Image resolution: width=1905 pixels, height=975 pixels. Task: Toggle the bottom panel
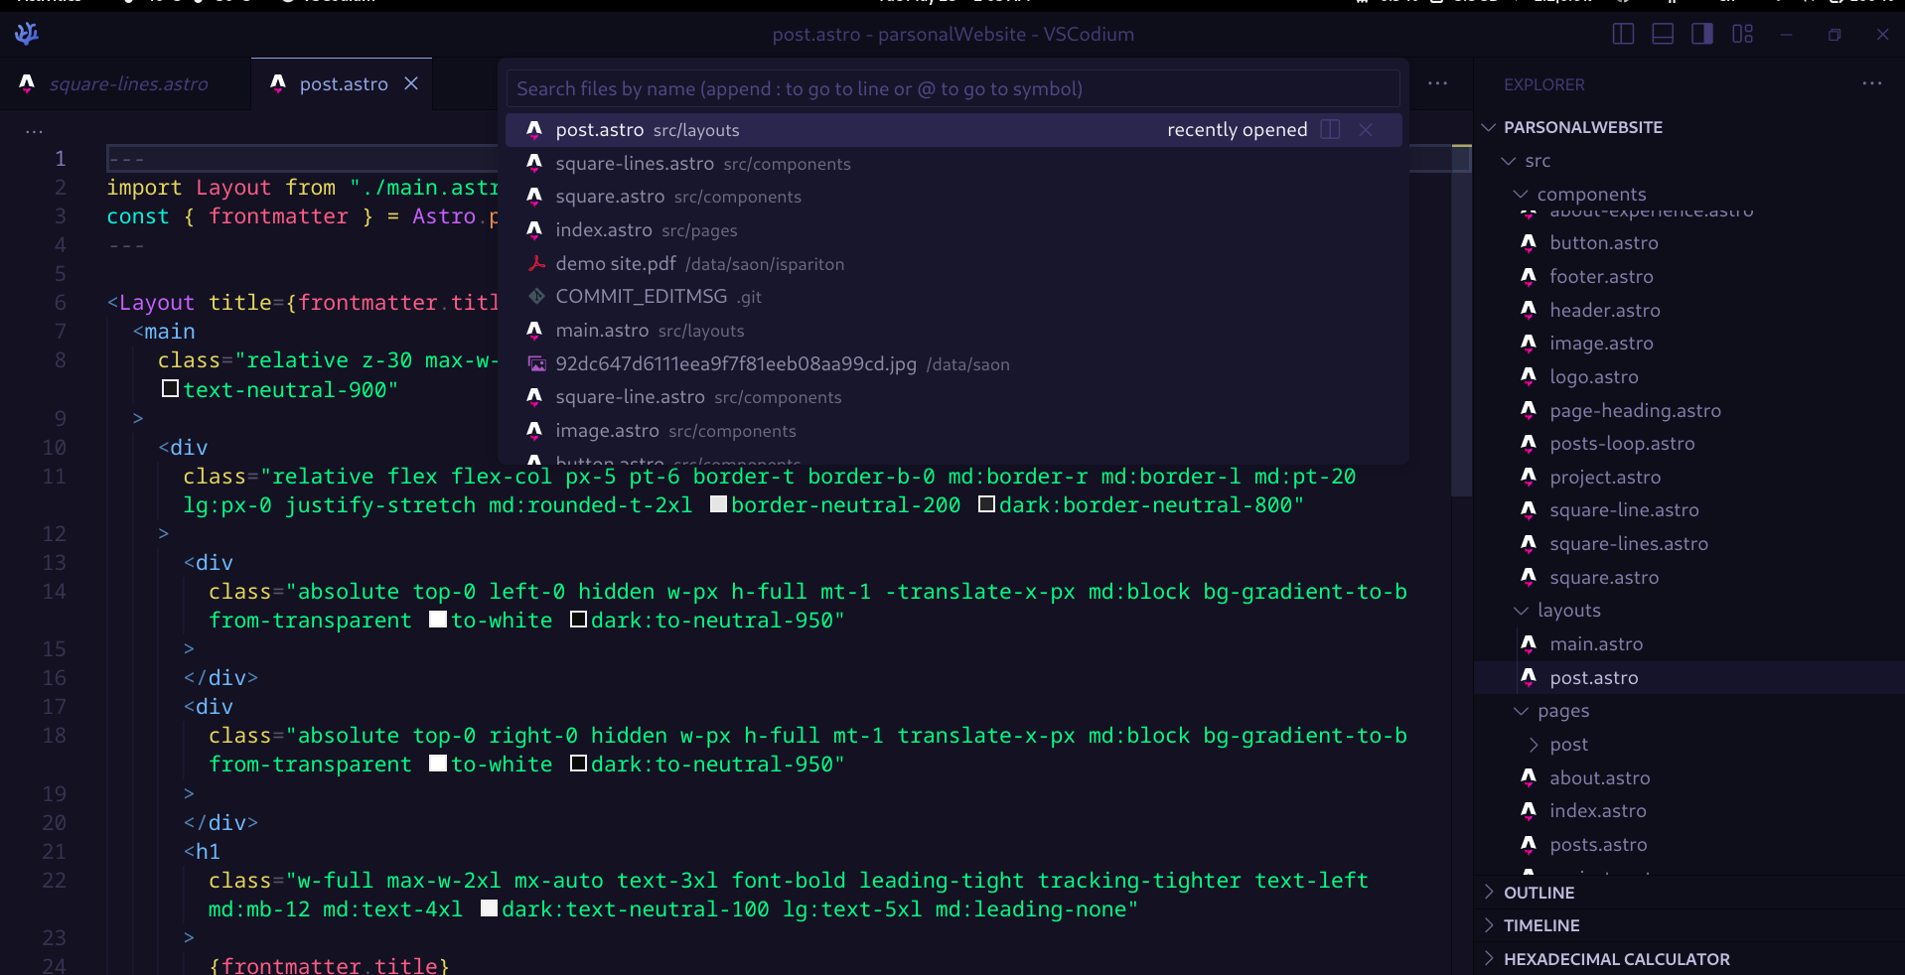pyautogui.click(x=1661, y=33)
